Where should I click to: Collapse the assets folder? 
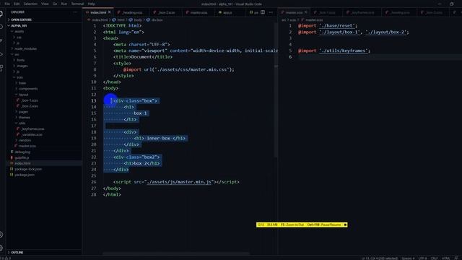click(19, 31)
